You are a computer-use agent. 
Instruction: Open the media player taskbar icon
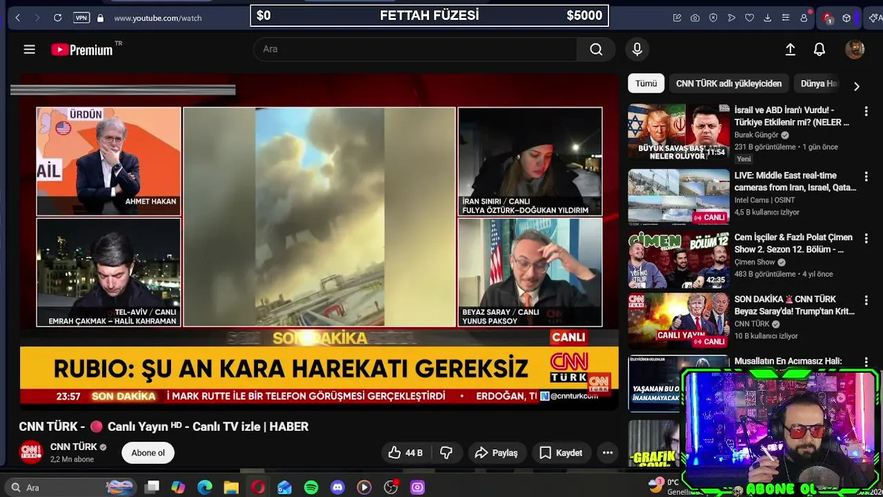tap(364, 487)
